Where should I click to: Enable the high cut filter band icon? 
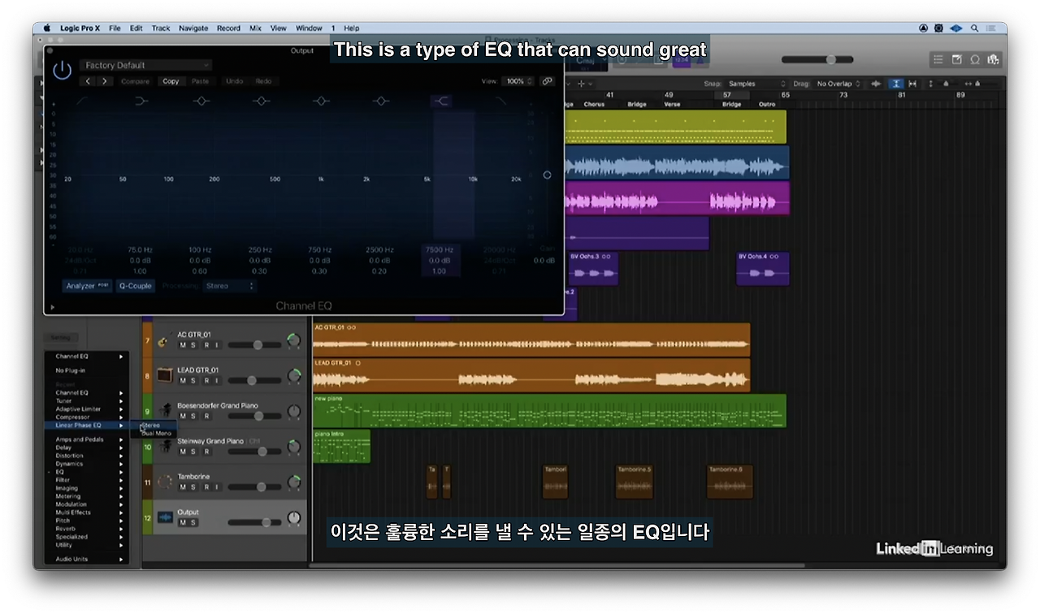click(x=500, y=101)
